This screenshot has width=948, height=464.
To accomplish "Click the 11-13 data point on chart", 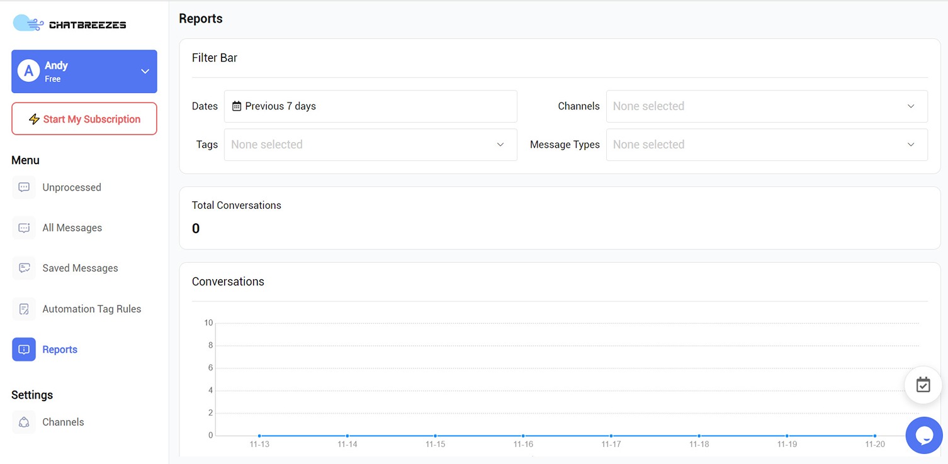I will [x=259, y=436].
